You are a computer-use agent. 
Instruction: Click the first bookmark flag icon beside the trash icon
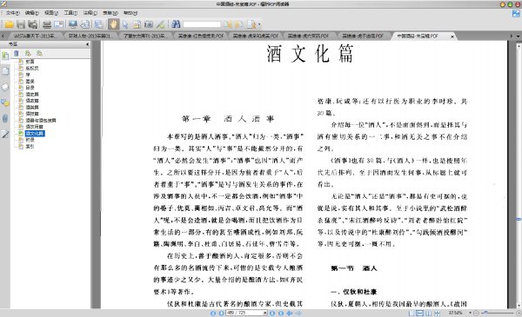28,53
